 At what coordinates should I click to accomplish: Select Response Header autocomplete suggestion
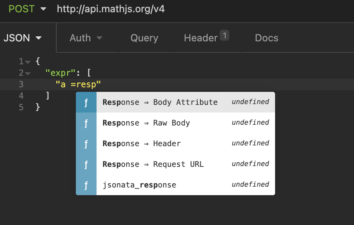click(x=175, y=143)
